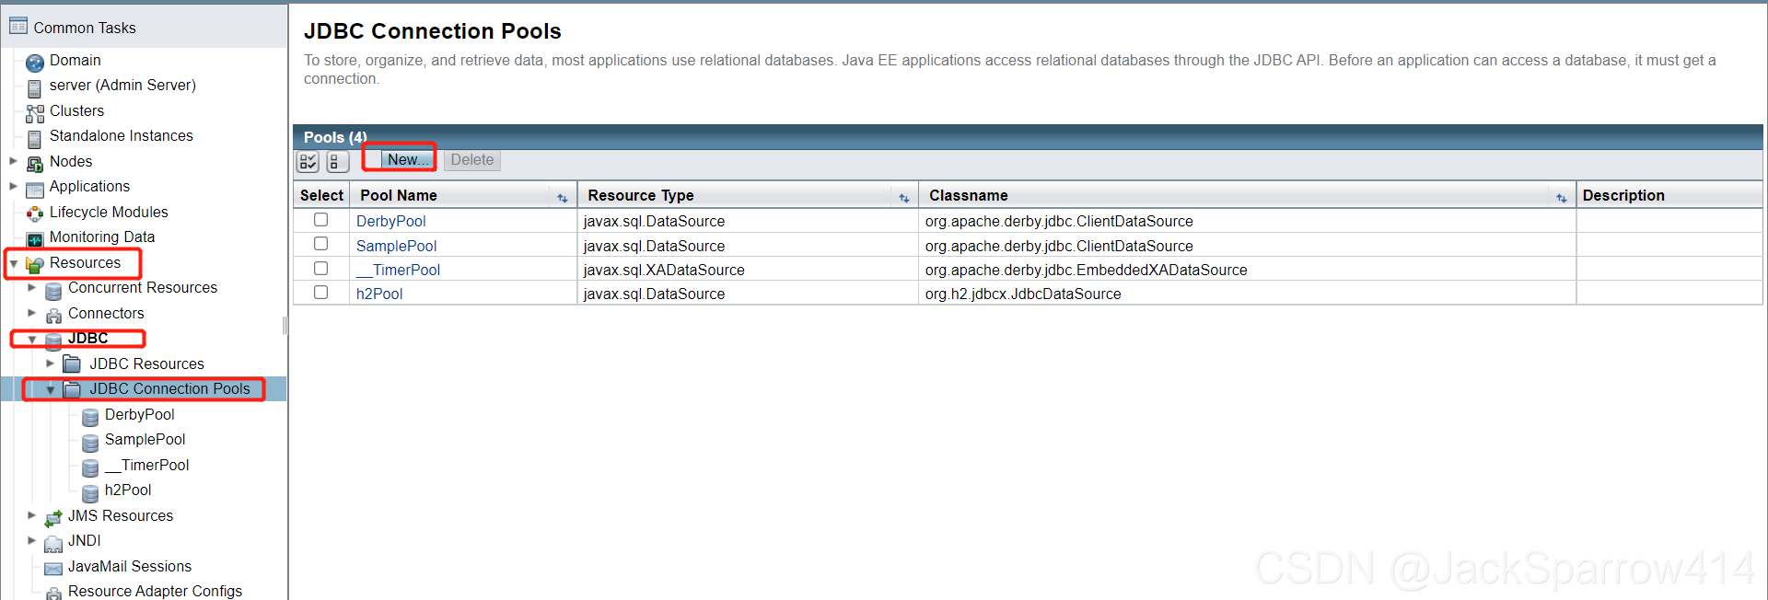1768x600 pixels.
Task: Expand the JDBC Resources node
Action: click(50, 363)
